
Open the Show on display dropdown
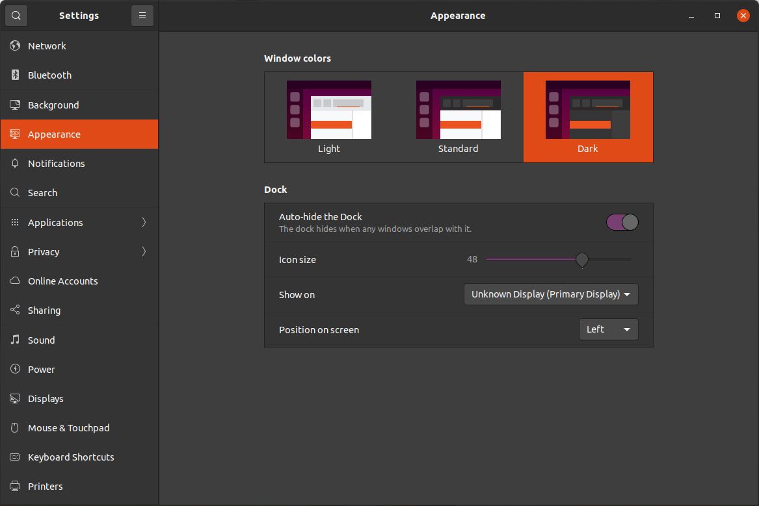point(550,294)
